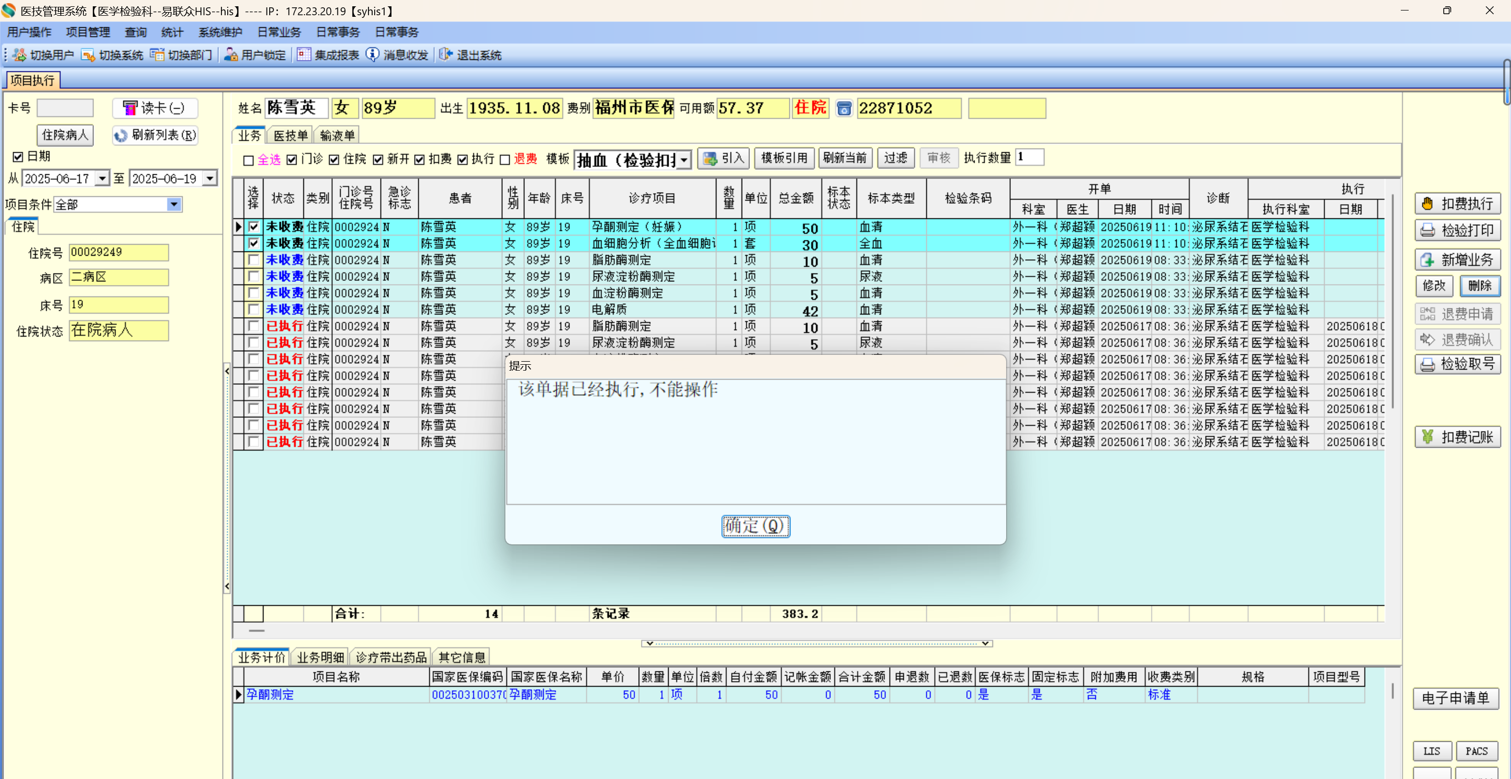Toggle the 全选 select-all checkbox

pos(249,160)
